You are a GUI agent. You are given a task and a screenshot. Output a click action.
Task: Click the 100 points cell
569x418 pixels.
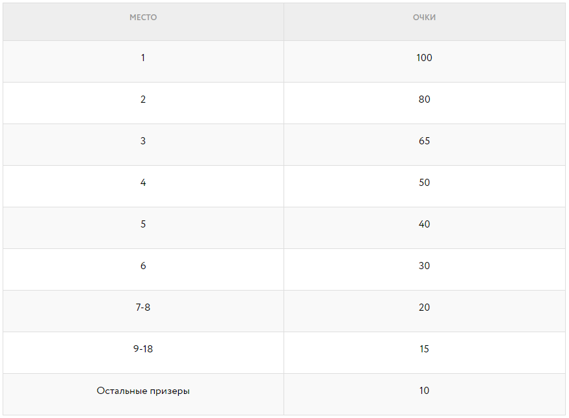424,58
